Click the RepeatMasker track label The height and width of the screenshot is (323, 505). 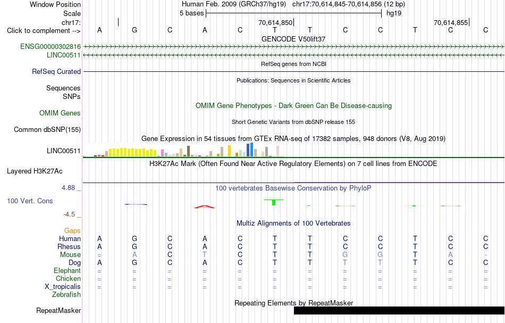click(x=58, y=311)
